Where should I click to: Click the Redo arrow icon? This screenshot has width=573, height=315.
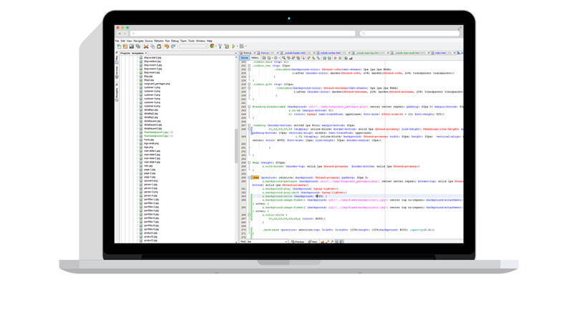[x=173, y=46]
